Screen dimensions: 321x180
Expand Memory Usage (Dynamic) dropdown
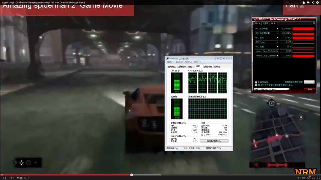(277, 56)
